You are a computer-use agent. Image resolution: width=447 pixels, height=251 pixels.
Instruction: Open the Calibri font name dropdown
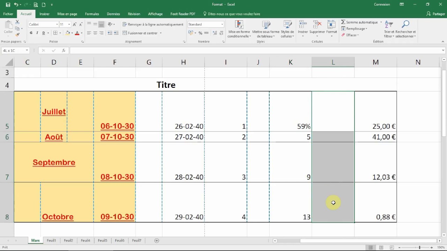click(x=57, y=24)
